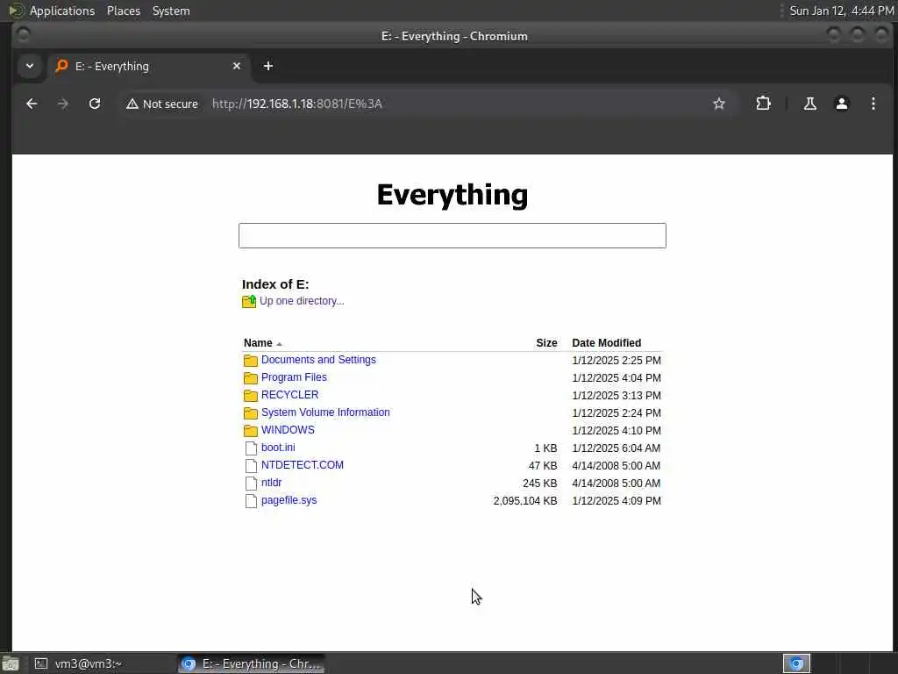Click the Not secure site info warning

tap(162, 104)
